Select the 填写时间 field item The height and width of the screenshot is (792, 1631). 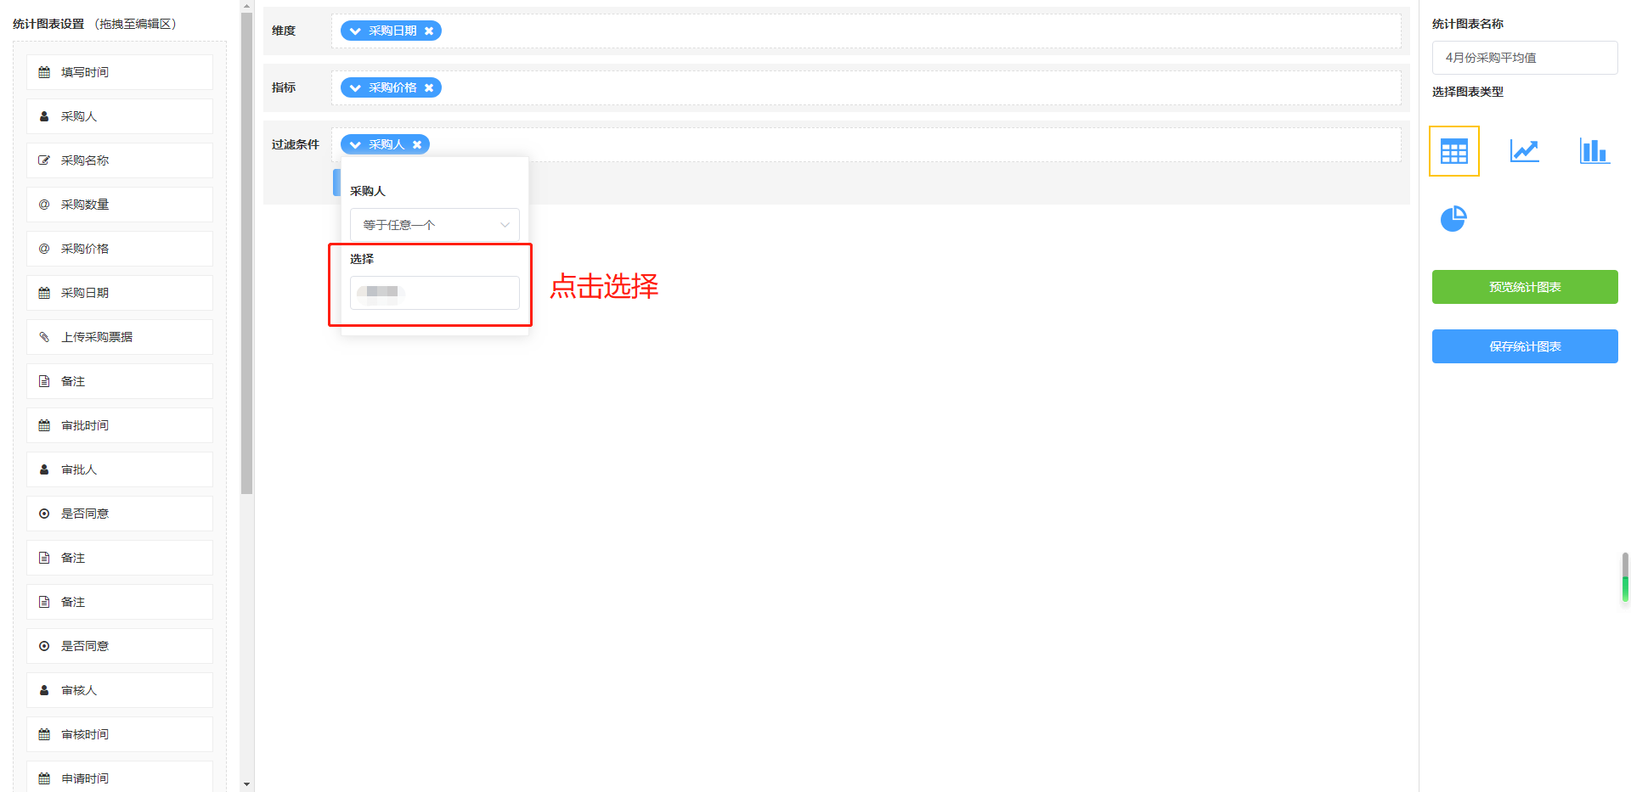[120, 72]
